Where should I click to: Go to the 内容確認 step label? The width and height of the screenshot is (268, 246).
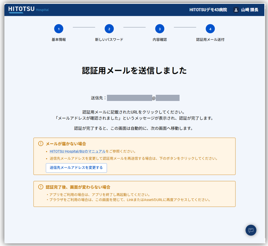[x=160, y=40]
